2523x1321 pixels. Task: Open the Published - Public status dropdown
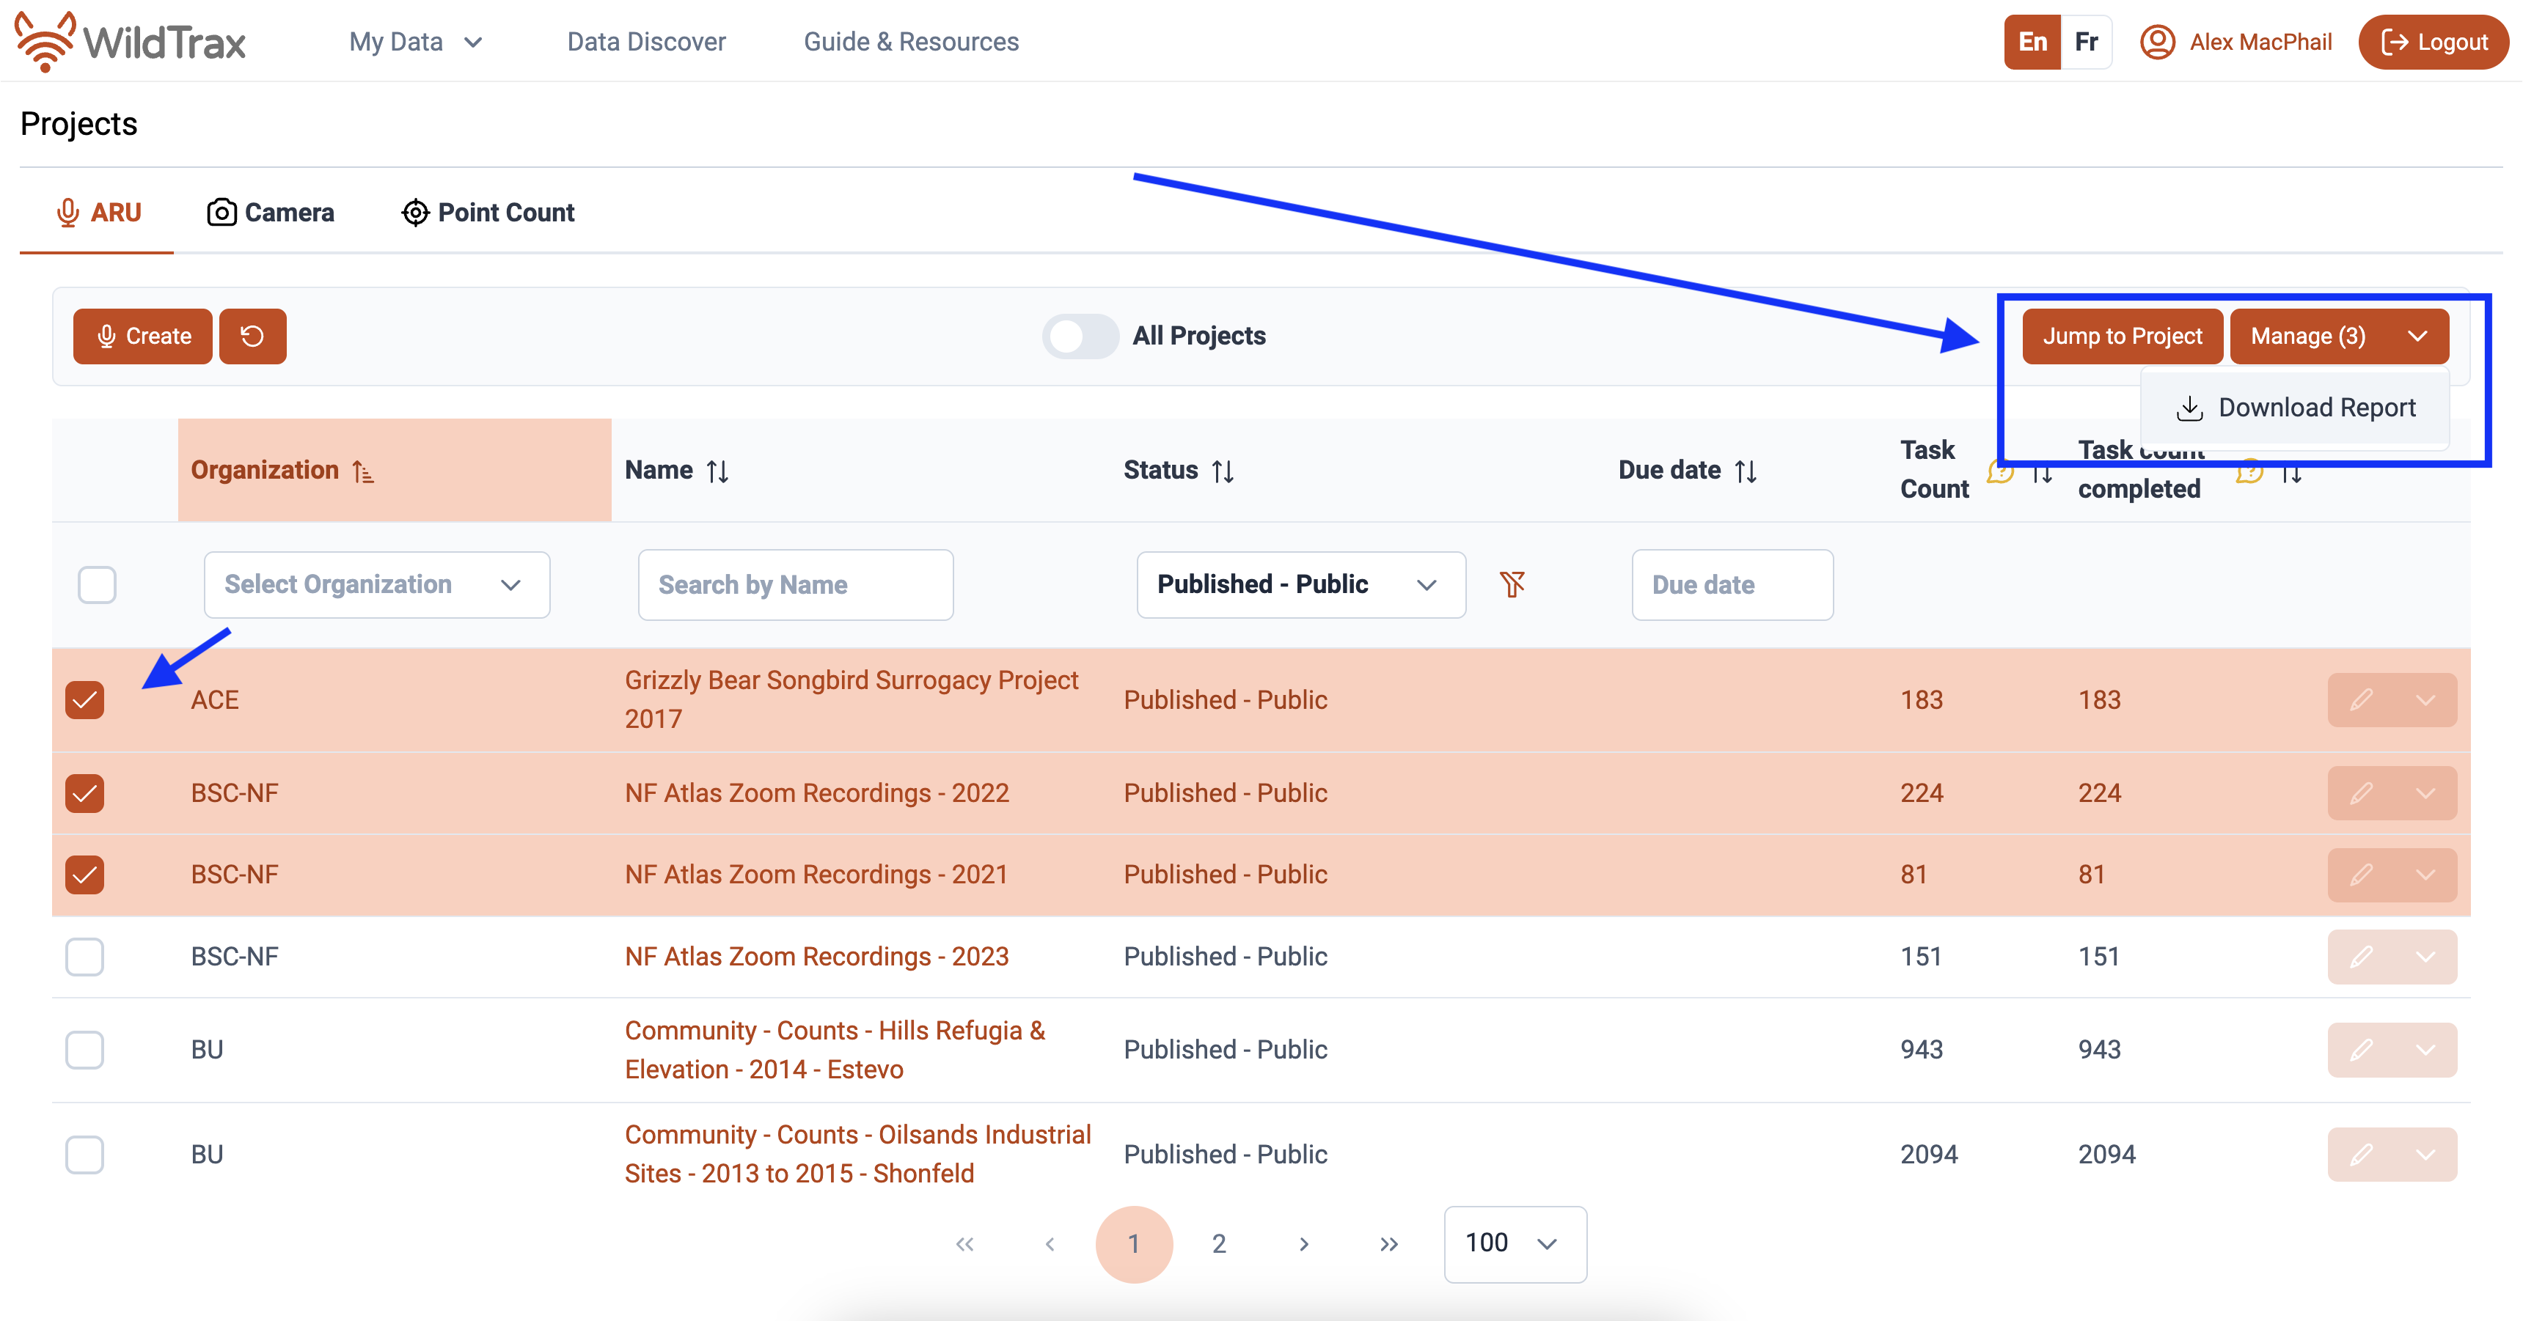tap(1300, 584)
